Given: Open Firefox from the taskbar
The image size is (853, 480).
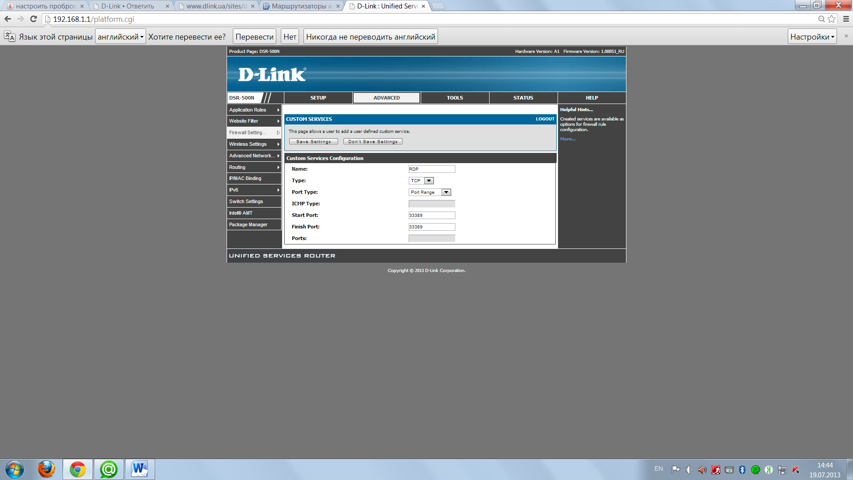Looking at the screenshot, I should (x=46, y=469).
